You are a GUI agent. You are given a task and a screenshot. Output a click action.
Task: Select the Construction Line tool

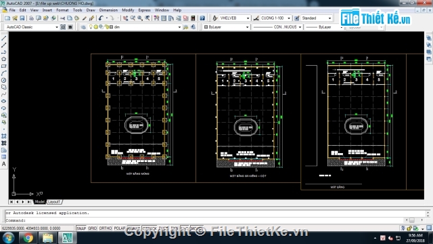point(4,45)
